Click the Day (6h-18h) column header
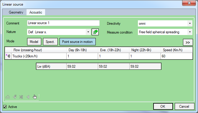Viewport: 198px width, 113px height. (82, 50)
